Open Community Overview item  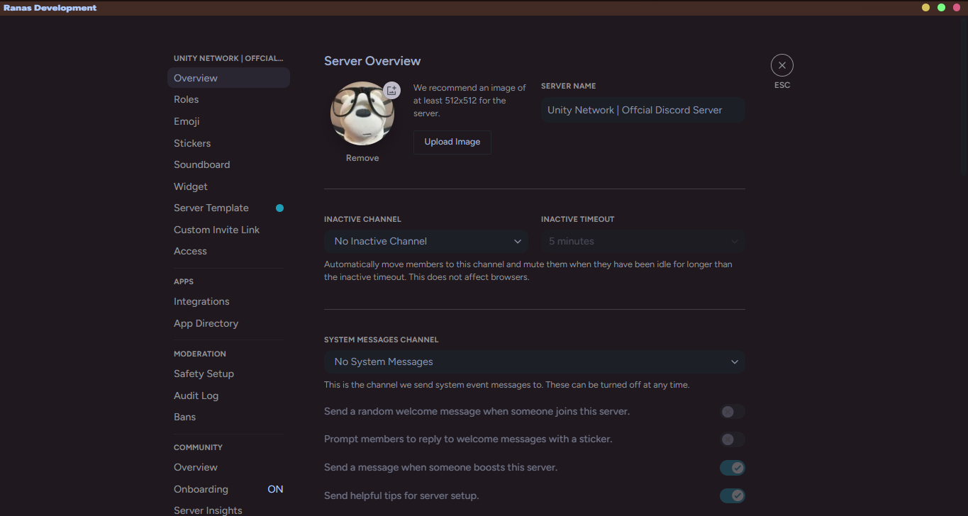click(x=228, y=467)
